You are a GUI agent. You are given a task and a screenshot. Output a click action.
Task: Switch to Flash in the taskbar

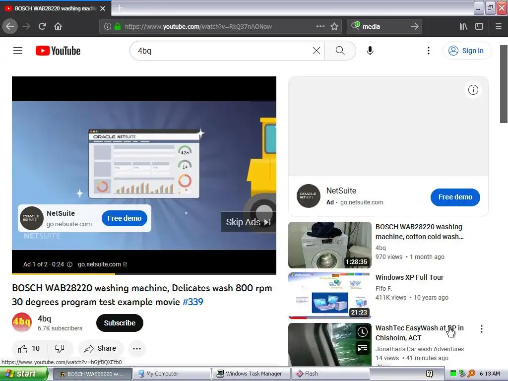pyautogui.click(x=330, y=374)
